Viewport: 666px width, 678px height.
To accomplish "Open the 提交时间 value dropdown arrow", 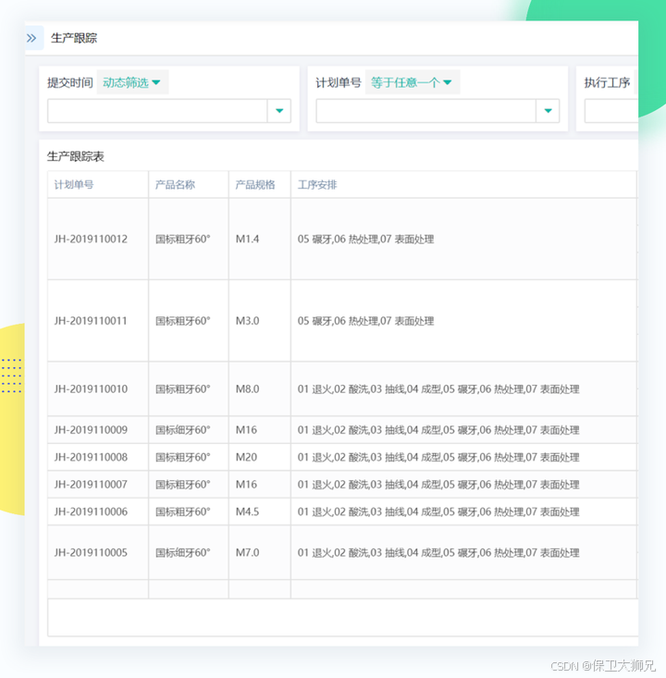I will pos(279,111).
